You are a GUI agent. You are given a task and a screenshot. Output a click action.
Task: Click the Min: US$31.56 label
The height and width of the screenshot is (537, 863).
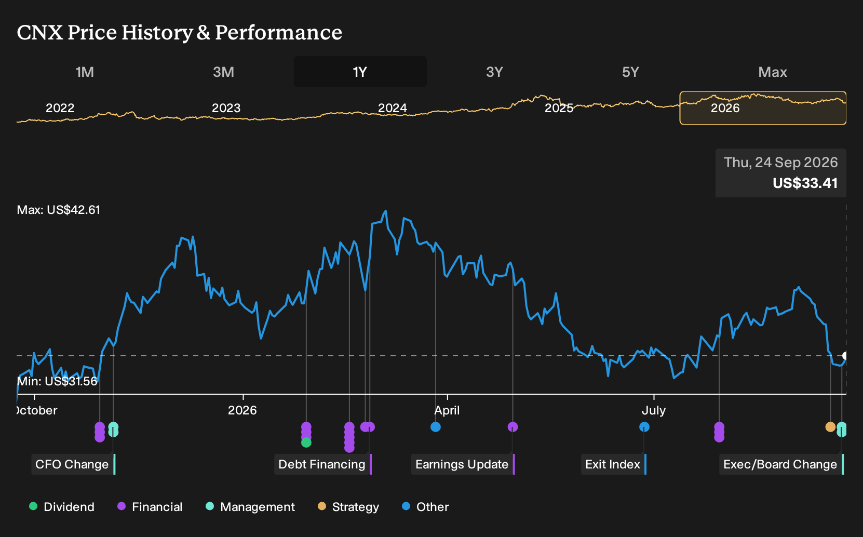pyautogui.click(x=57, y=381)
